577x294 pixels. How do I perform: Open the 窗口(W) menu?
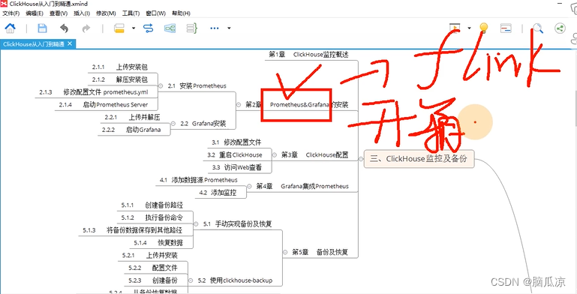pos(155,13)
